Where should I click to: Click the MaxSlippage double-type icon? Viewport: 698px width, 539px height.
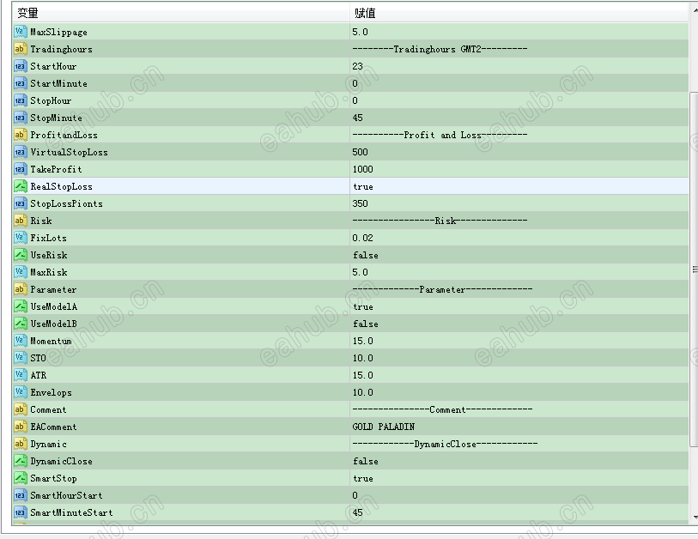coord(20,32)
